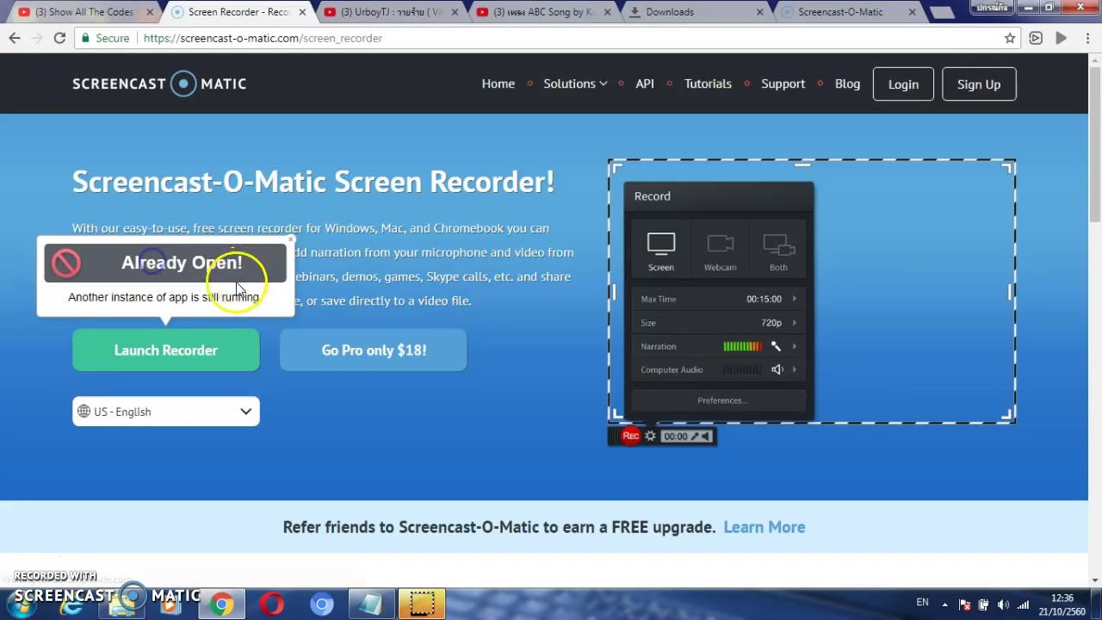Expand the Size 720p option arrow

(x=794, y=323)
